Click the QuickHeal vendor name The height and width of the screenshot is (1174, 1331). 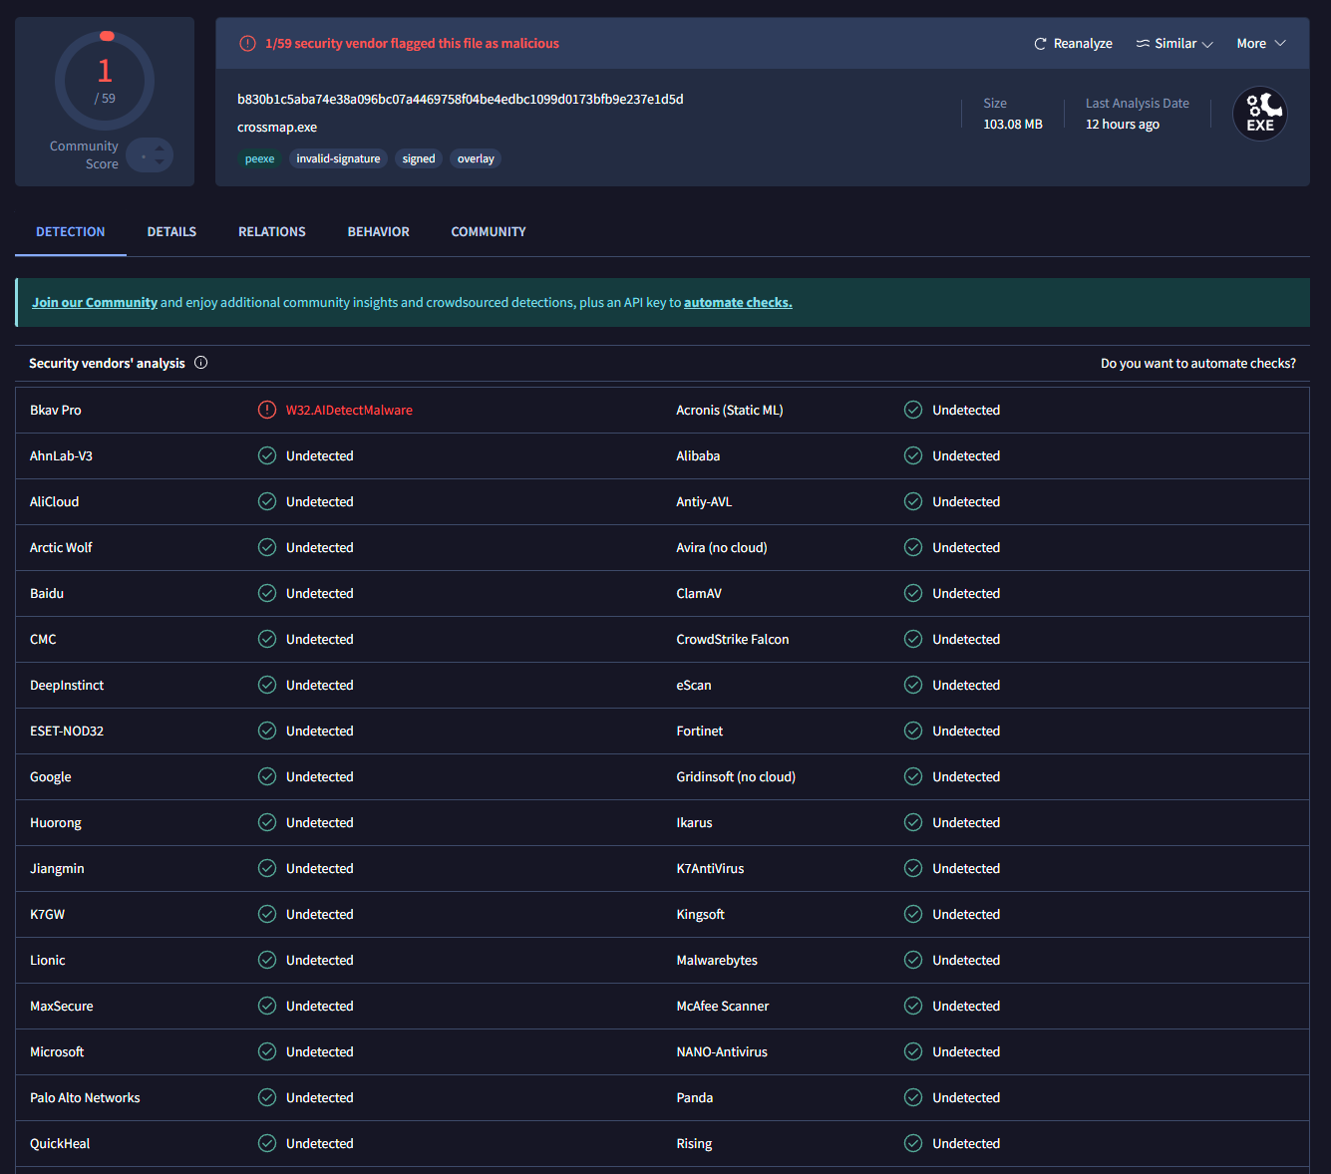click(60, 1144)
